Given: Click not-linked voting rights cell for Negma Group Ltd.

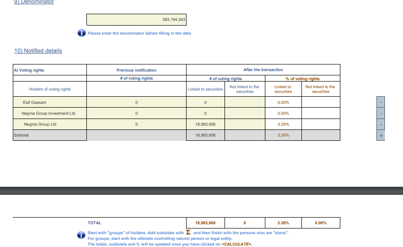Looking at the screenshot, I should [245, 124].
